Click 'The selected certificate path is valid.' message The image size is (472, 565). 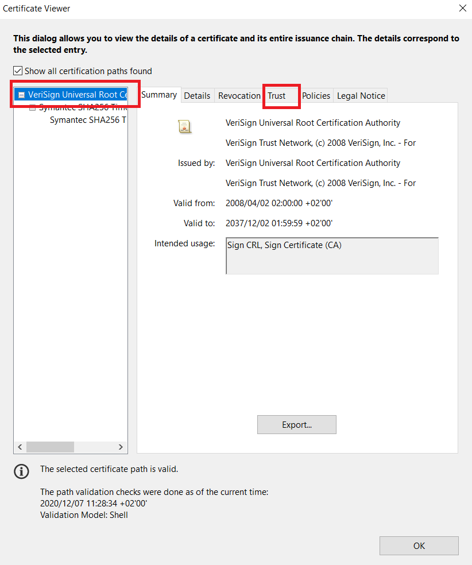pos(109,469)
